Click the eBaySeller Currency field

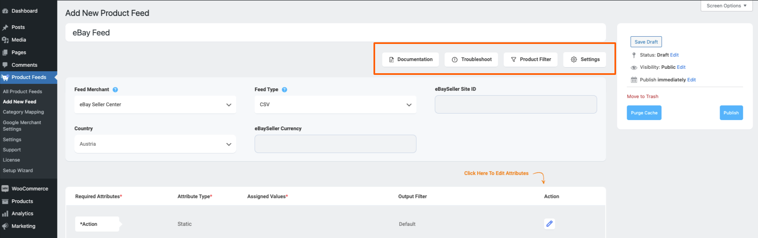336,144
